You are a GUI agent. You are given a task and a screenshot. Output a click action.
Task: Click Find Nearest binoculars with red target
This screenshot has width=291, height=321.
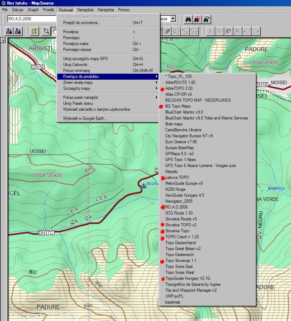(197, 20)
